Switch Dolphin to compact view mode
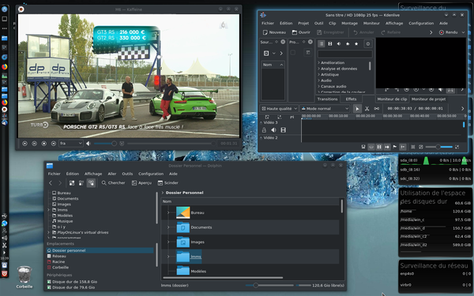474x296 pixels. tap(81, 183)
